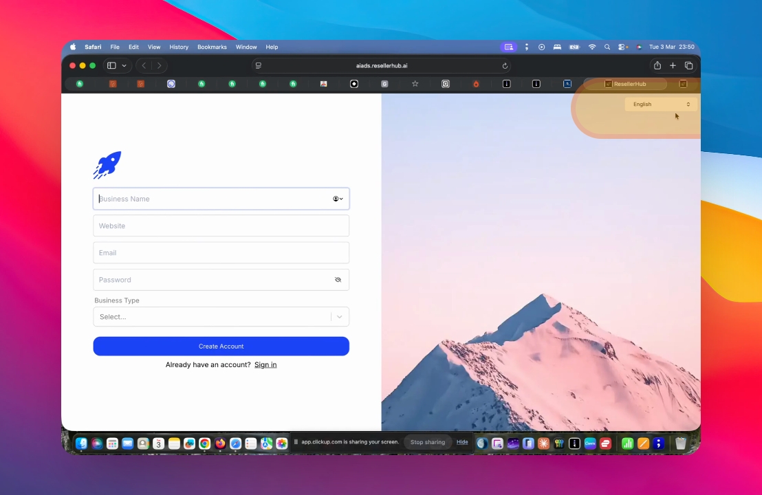Click the date and time Tue 3 Mar
Image resolution: width=762 pixels, height=495 pixels.
[672, 47]
